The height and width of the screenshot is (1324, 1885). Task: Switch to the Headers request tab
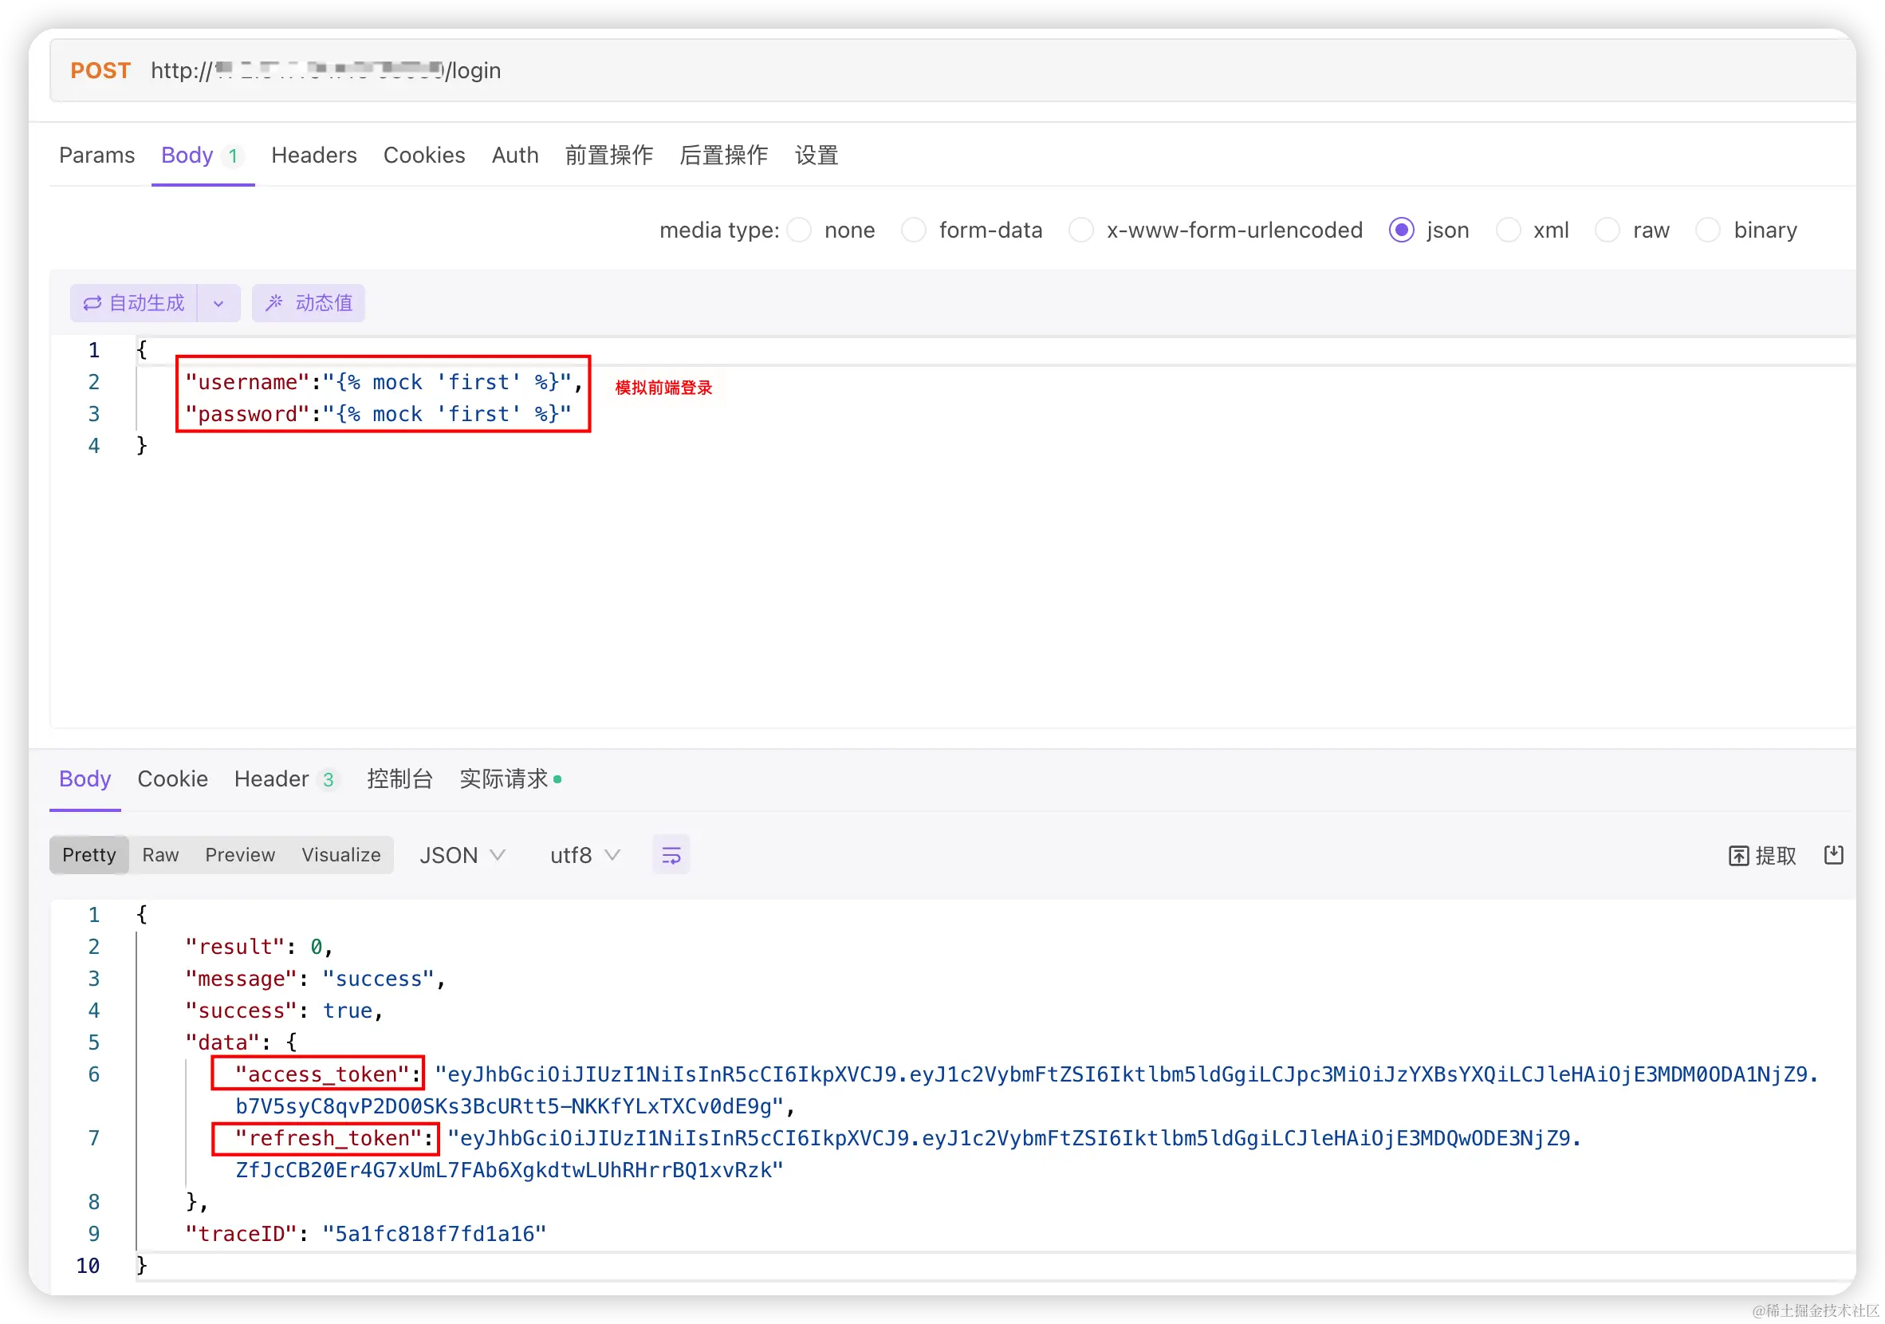pos(313,156)
